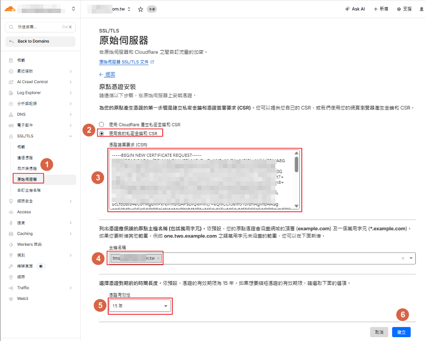Open the 憑證有效性 15 年 dropdown

(140, 306)
